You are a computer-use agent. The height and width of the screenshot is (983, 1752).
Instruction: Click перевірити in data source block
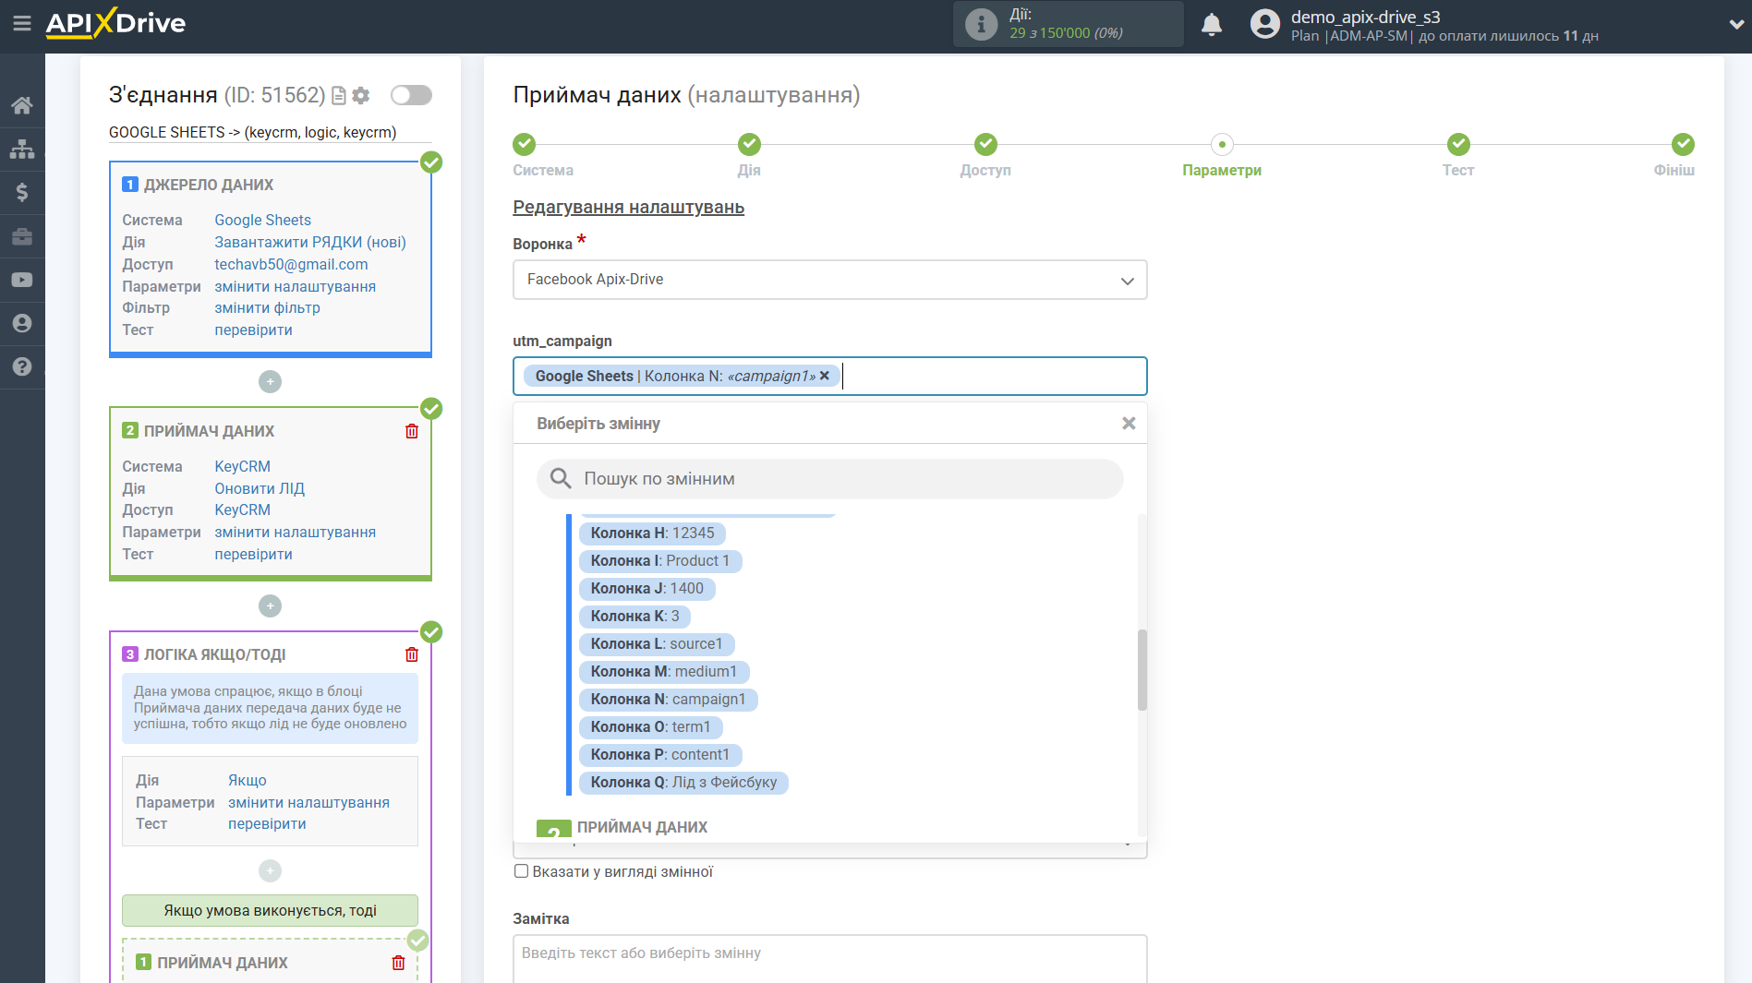coord(253,330)
